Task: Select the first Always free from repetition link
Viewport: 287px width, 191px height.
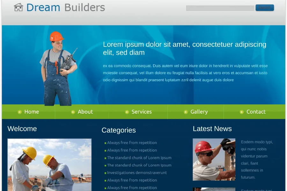Action: [132, 143]
